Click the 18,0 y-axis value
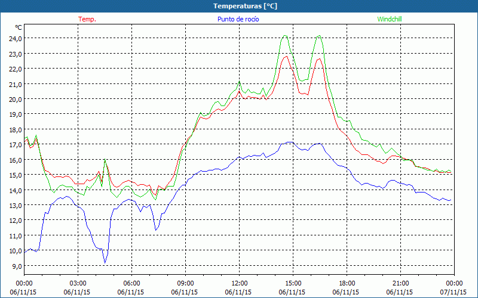Screen dimensions: 478x298 coord(16,129)
